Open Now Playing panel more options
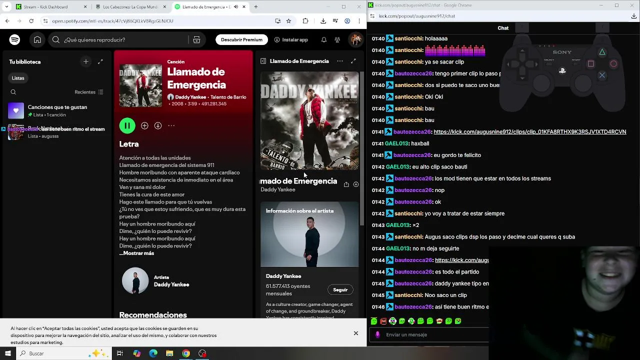This screenshot has width=640, height=360. tap(340, 61)
